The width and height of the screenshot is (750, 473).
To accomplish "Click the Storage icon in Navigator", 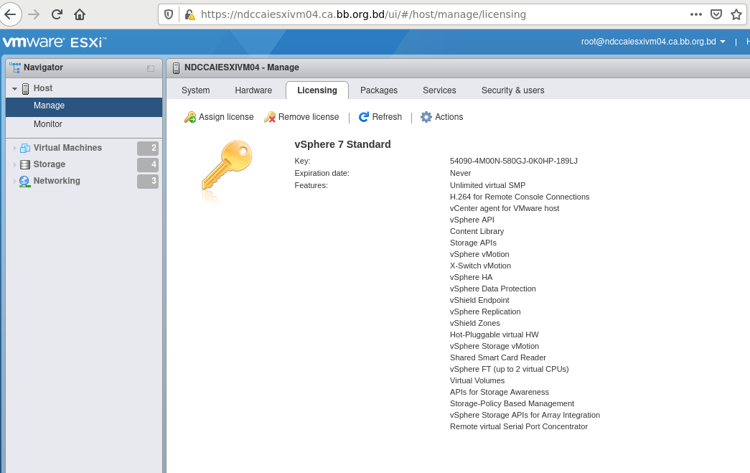I will coord(25,164).
